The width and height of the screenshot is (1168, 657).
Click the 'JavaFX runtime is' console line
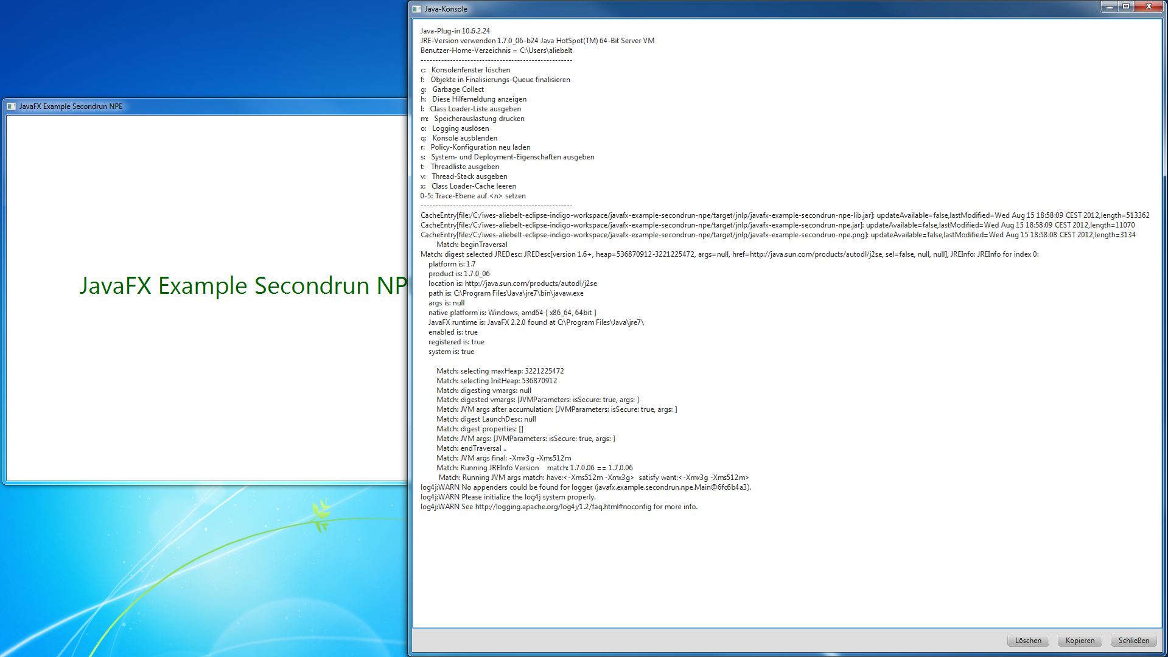click(x=536, y=322)
